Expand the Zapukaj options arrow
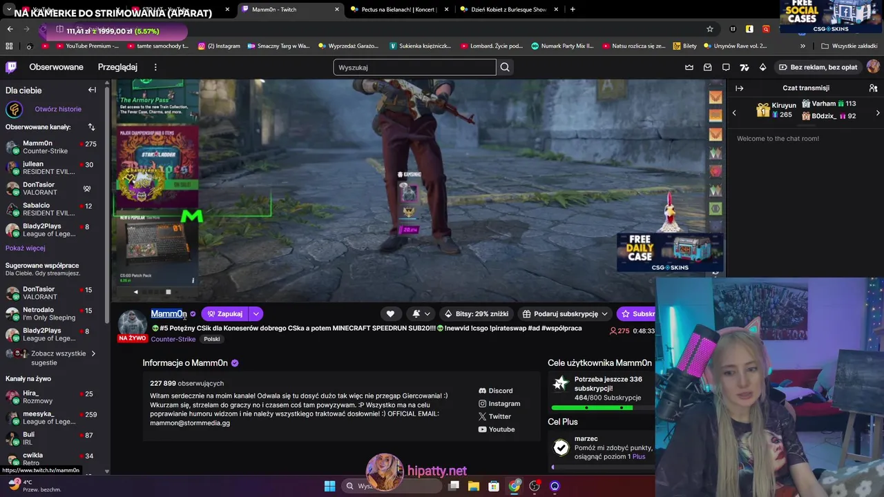 256,313
